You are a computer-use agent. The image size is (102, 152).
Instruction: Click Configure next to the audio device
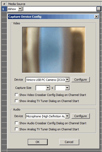[81, 116]
